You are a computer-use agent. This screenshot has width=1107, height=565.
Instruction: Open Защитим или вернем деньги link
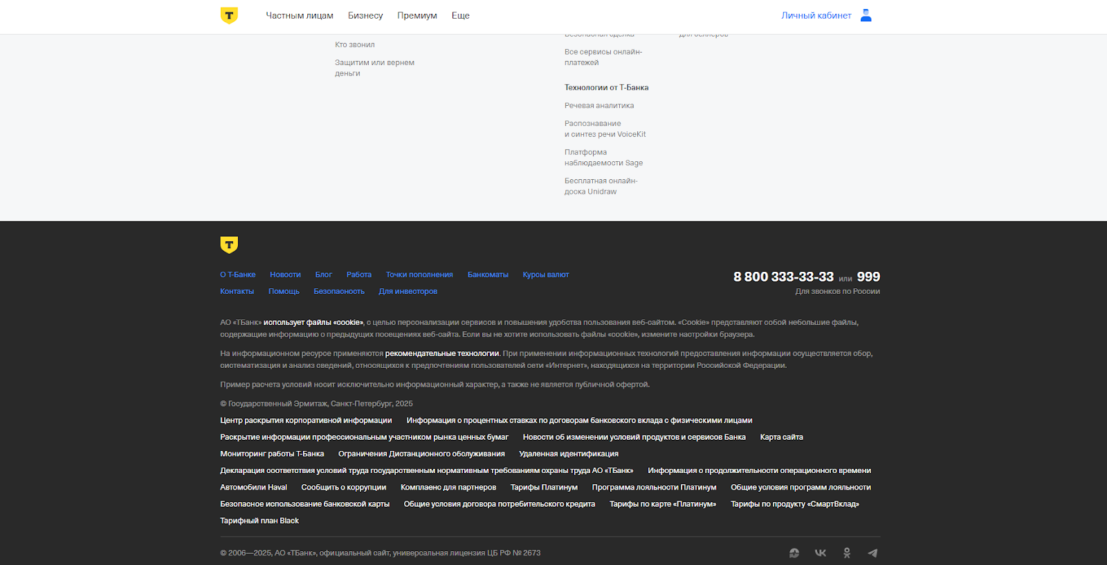[x=374, y=68]
